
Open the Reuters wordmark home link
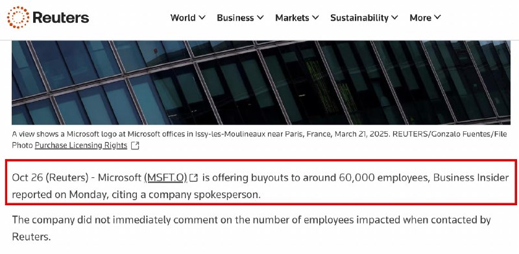coord(61,18)
